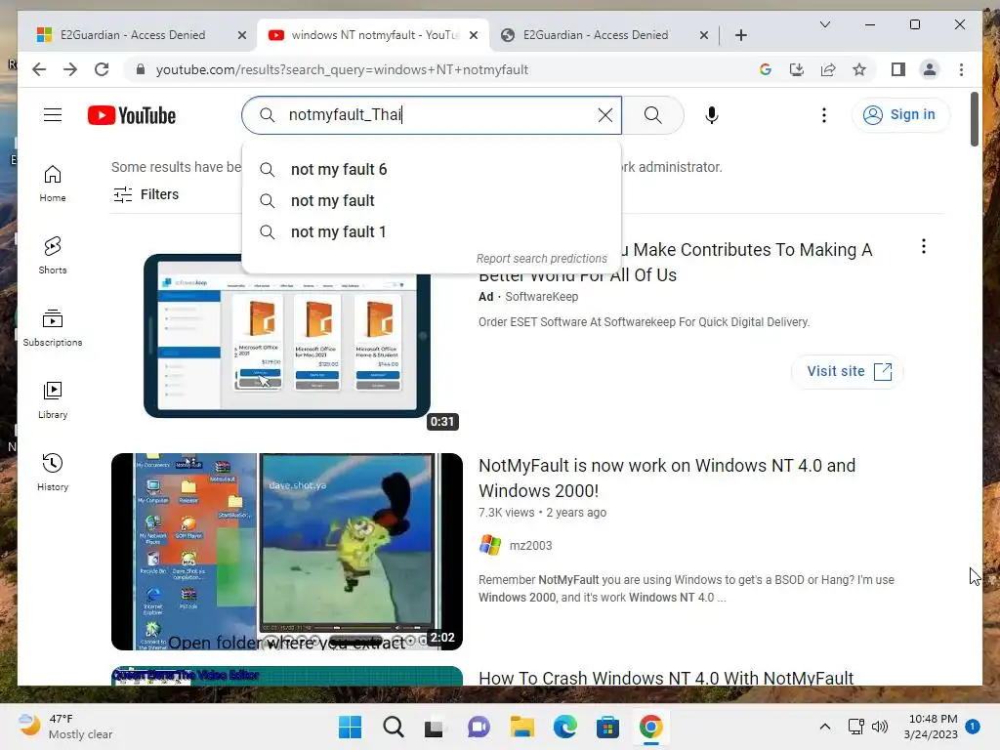The width and height of the screenshot is (1000, 750).
Task: Open Shorts in the sidebar
Action: coord(53,256)
